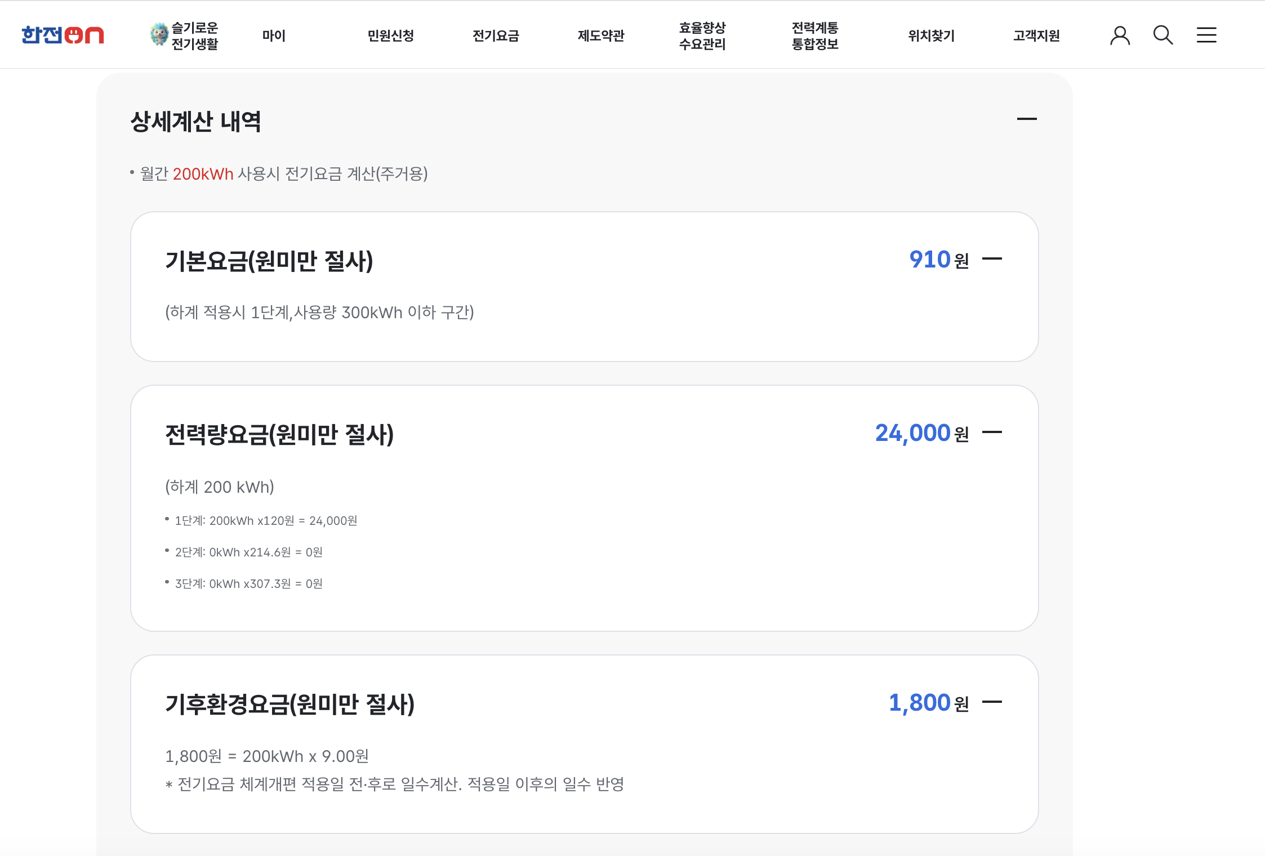Click the 슬기로운 전기생활 mascot icon
Screen dimensions: 1265x856
point(159,35)
